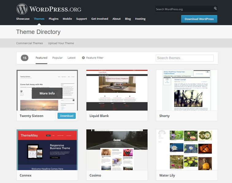Open the Upload Your Theme link
This screenshot has height=183, width=232.
point(61,43)
